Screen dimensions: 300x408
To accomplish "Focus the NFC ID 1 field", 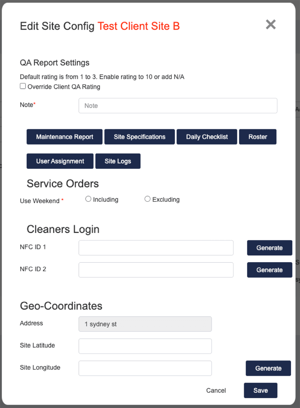I will pos(156,248).
